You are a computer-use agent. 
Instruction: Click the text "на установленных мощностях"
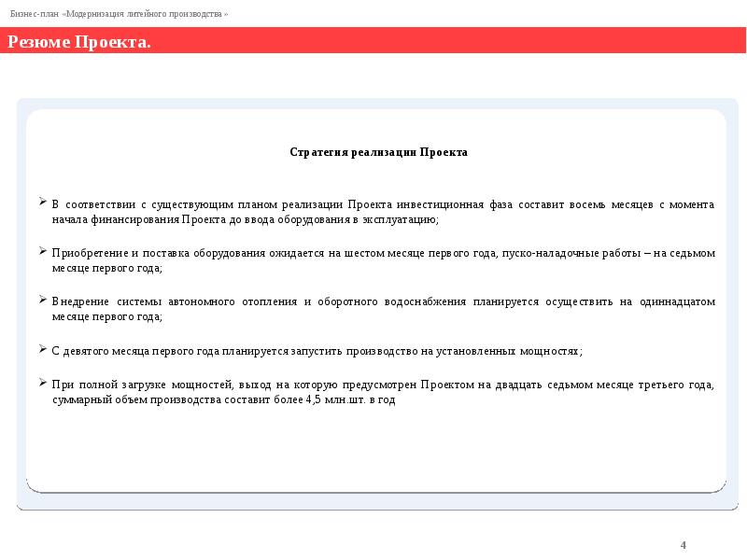pyautogui.click(x=514, y=351)
